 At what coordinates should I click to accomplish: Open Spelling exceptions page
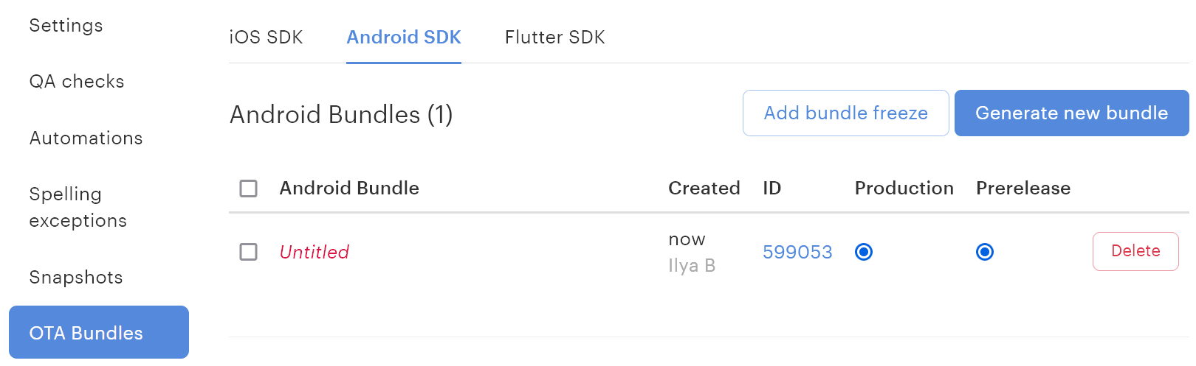(78, 207)
